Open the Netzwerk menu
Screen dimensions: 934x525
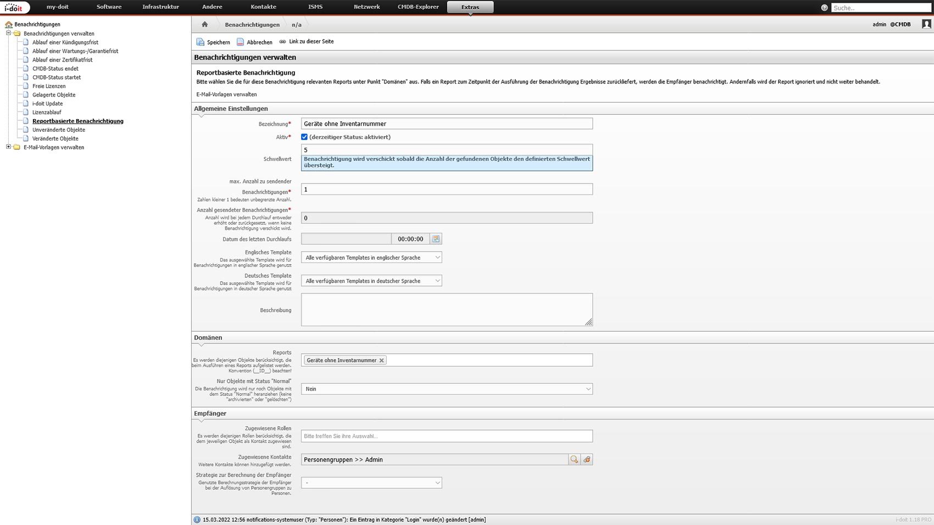(366, 7)
